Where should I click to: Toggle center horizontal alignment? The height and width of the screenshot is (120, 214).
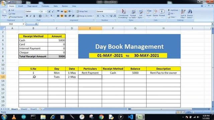(62, 16)
